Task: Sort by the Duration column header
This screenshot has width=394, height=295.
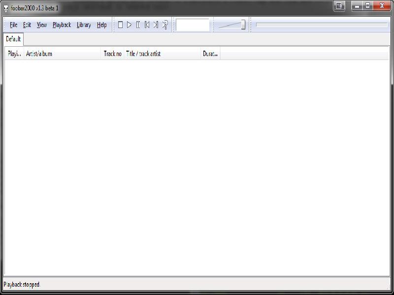Action: [211, 54]
